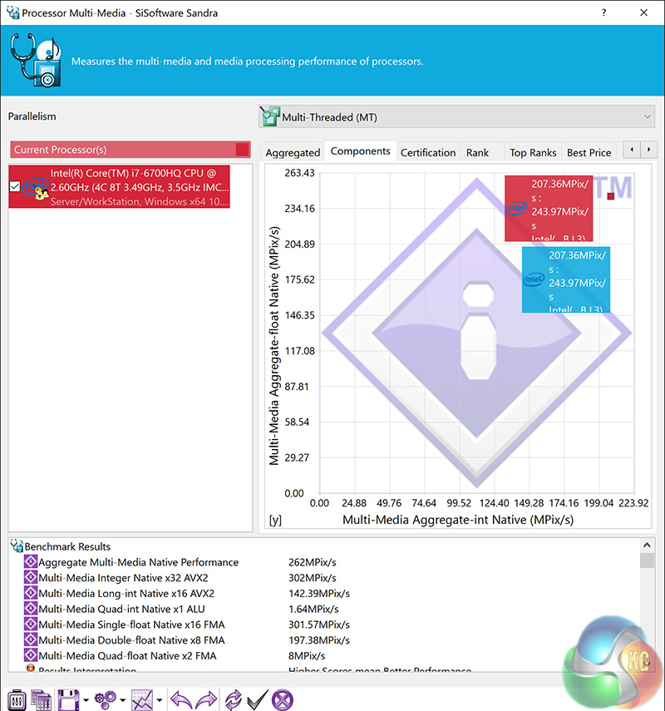Switch to the Top Ranks tab
Viewport: 665px width, 711px height.
[533, 153]
